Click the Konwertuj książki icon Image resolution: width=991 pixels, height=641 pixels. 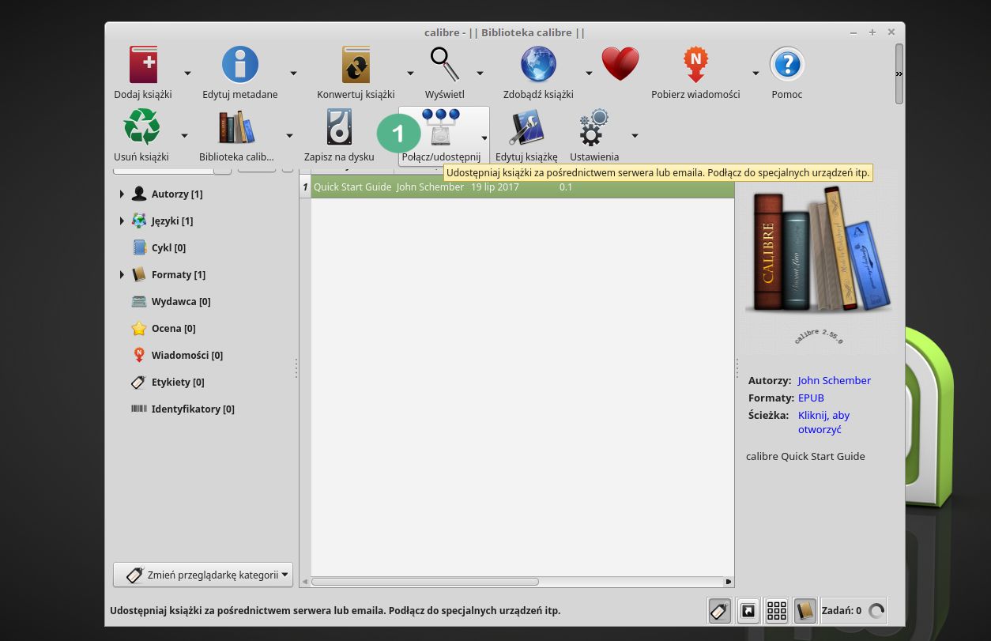click(356, 65)
